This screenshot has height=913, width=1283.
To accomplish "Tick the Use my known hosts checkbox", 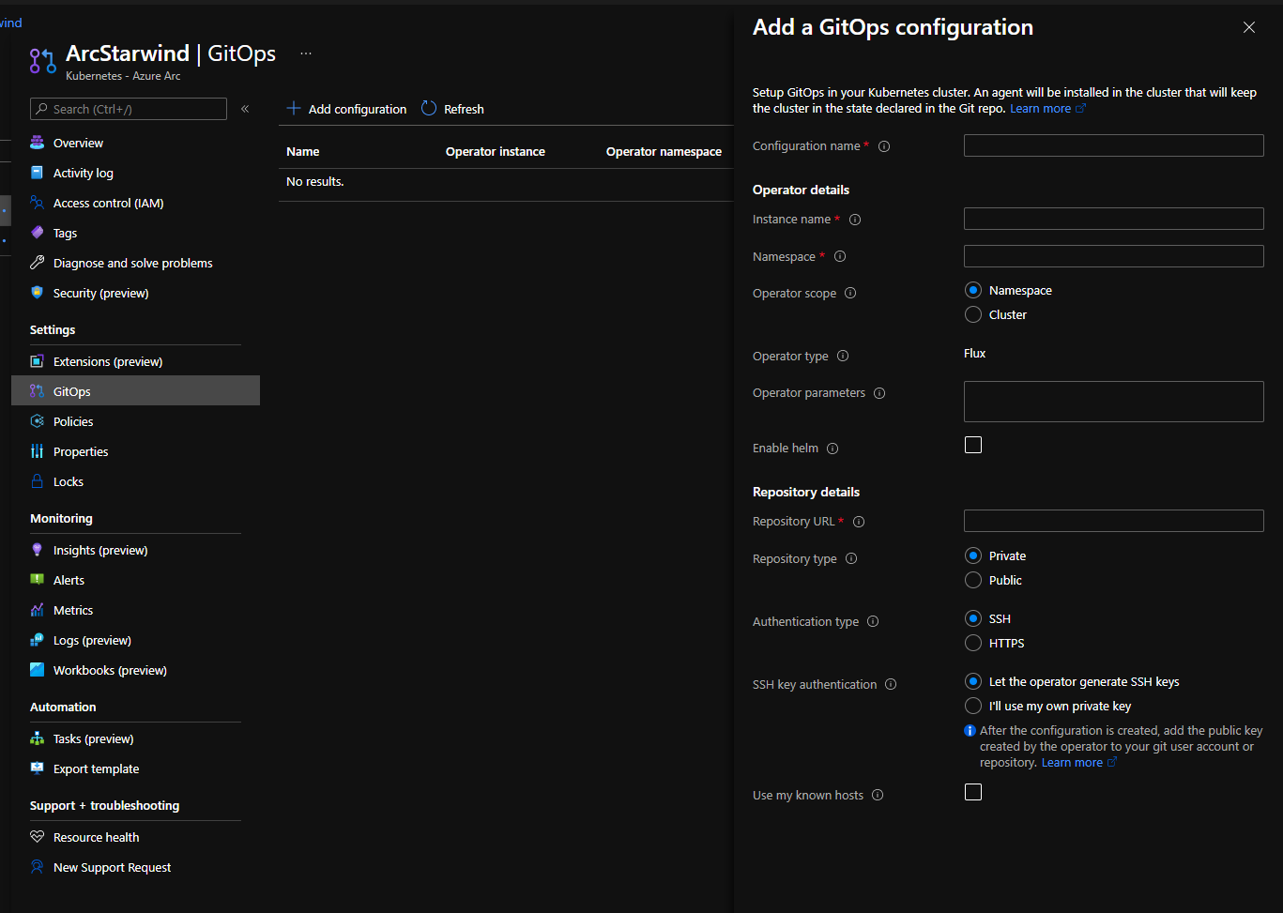I will (973, 792).
